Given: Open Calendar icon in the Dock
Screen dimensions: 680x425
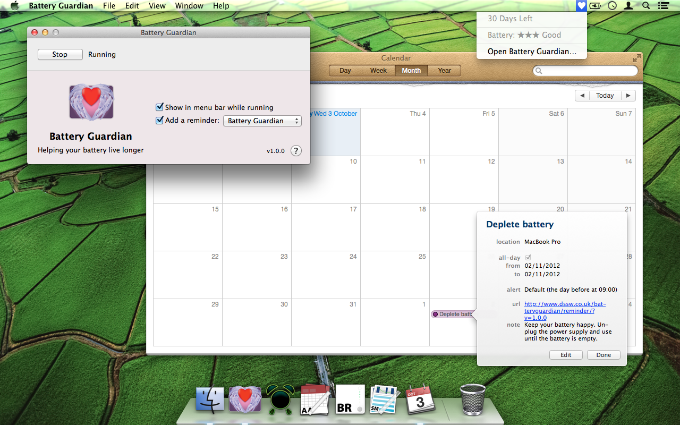Looking at the screenshot, I should click(420, 399).
